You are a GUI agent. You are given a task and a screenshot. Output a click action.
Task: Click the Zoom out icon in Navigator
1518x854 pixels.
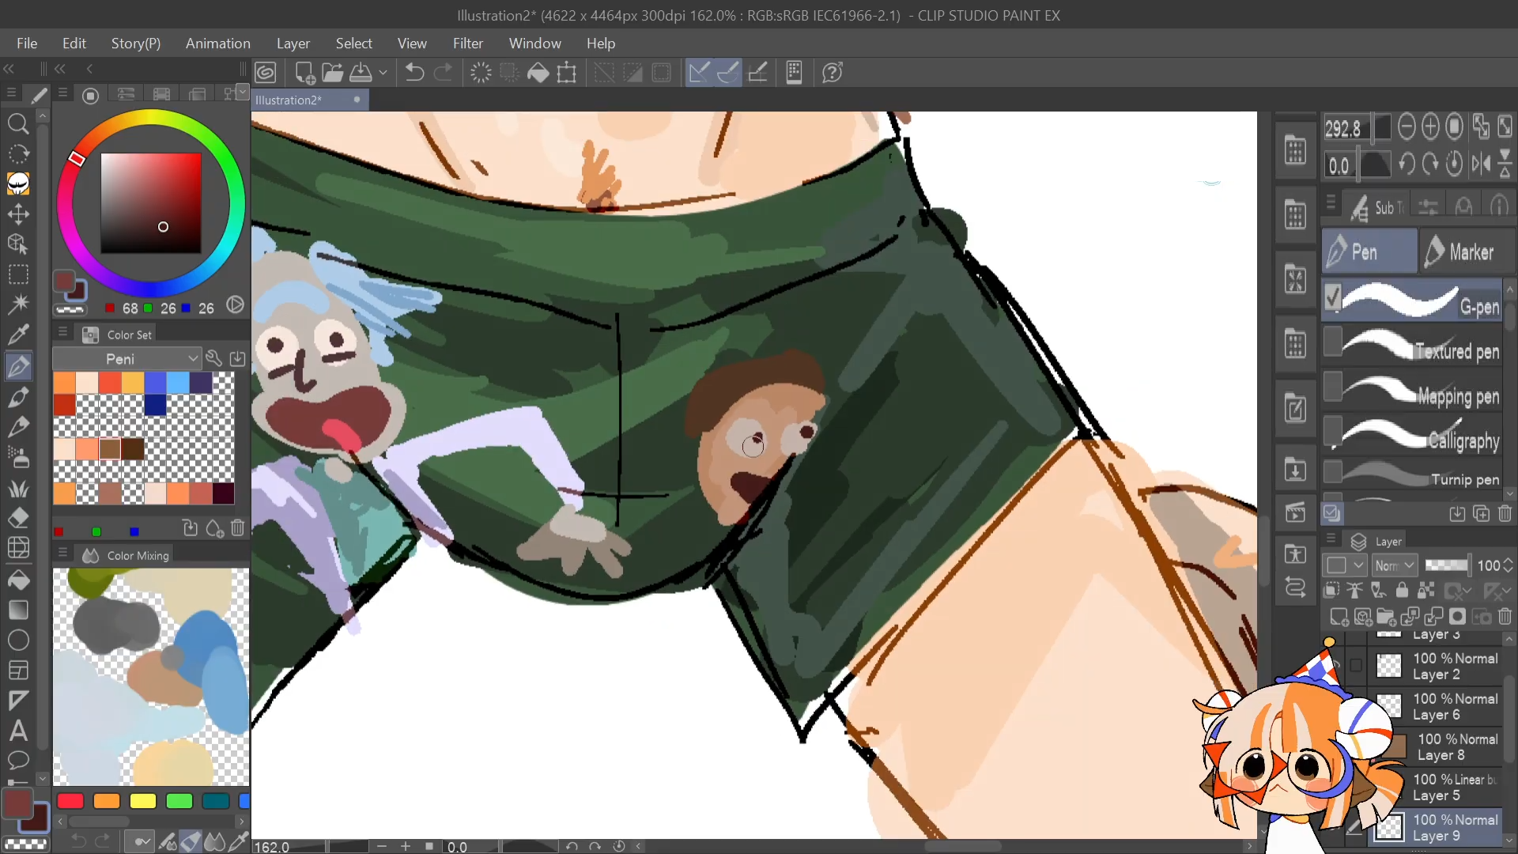(x=1407, y=127)
